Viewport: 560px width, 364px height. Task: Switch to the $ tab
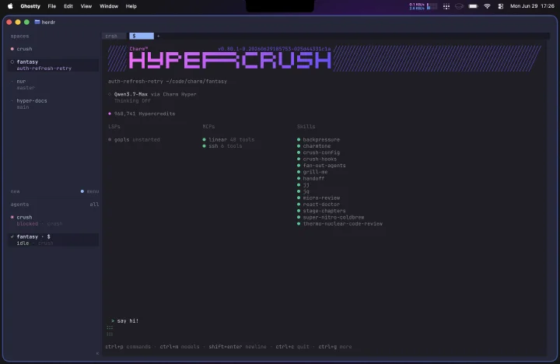tap(142, 36)
